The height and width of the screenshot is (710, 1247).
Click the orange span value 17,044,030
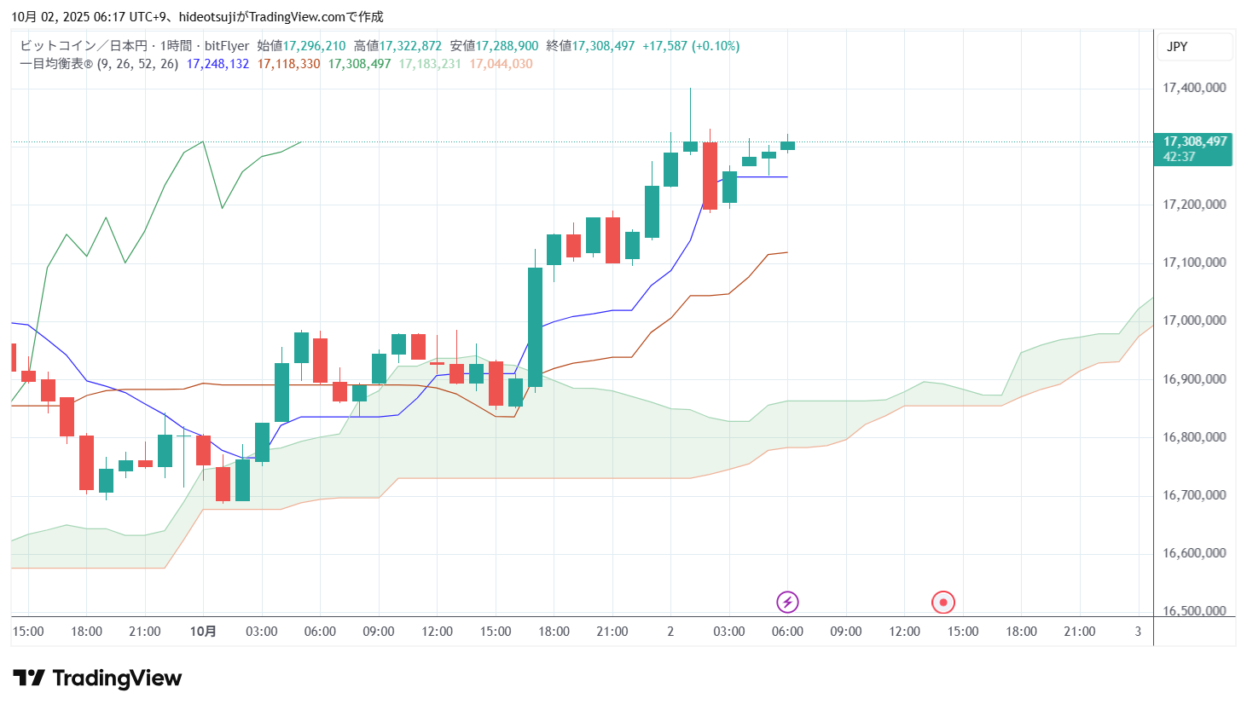tap(501, 64)
